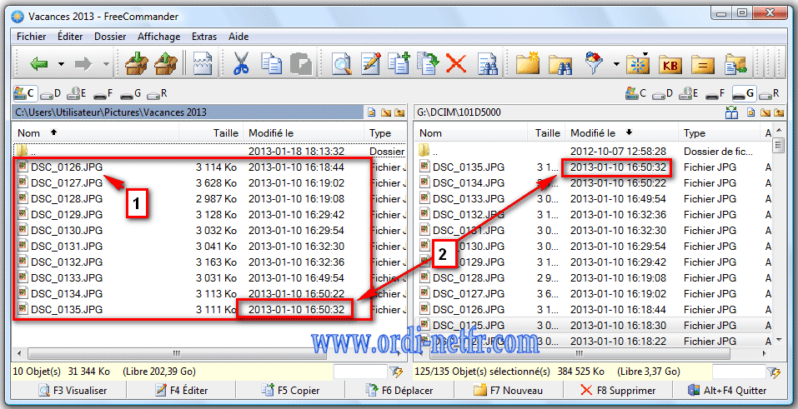798x409 pixels.
Task: Go back with the green arrow
Action: [x=38, y=64]
